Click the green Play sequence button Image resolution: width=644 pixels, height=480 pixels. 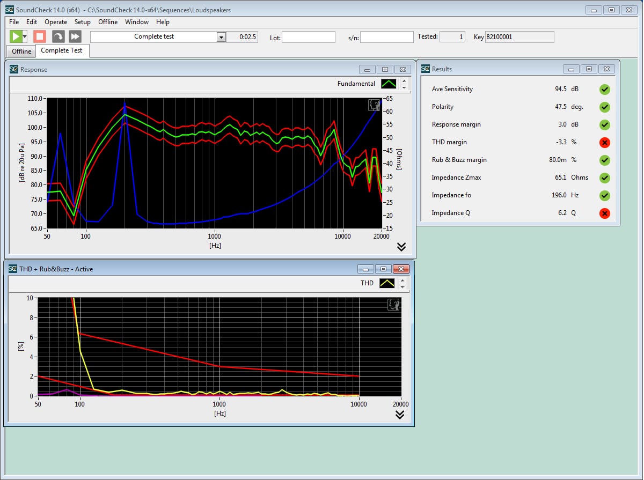(x=16, y=36)
